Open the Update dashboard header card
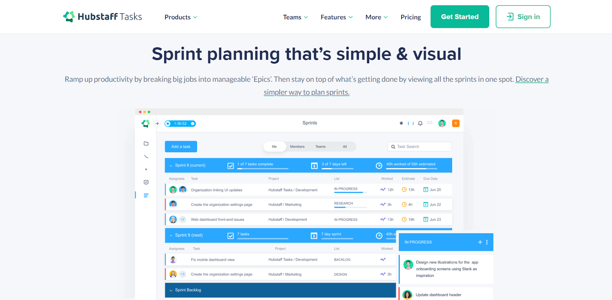Screen dimensions: 612x300 [446, 294]
